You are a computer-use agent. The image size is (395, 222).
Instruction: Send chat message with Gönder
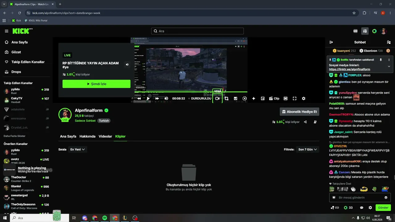pyautogui.click(x=383, y=208)
